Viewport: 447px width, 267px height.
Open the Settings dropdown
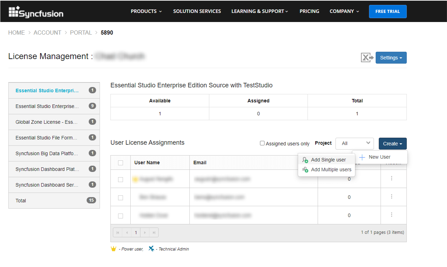(391, 58)
